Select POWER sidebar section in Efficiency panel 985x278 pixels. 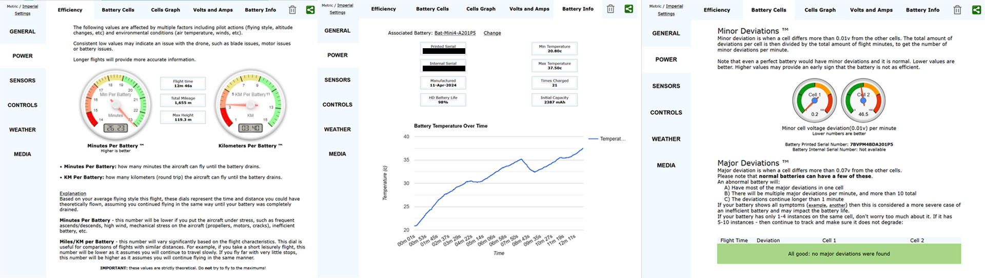pyautogui.click(x=23, y=56)
